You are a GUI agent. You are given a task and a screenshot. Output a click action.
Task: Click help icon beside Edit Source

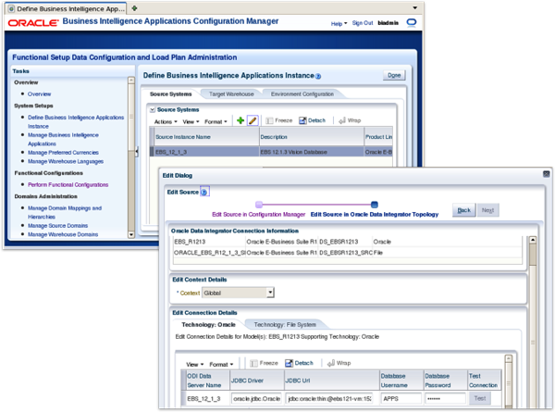204,192
